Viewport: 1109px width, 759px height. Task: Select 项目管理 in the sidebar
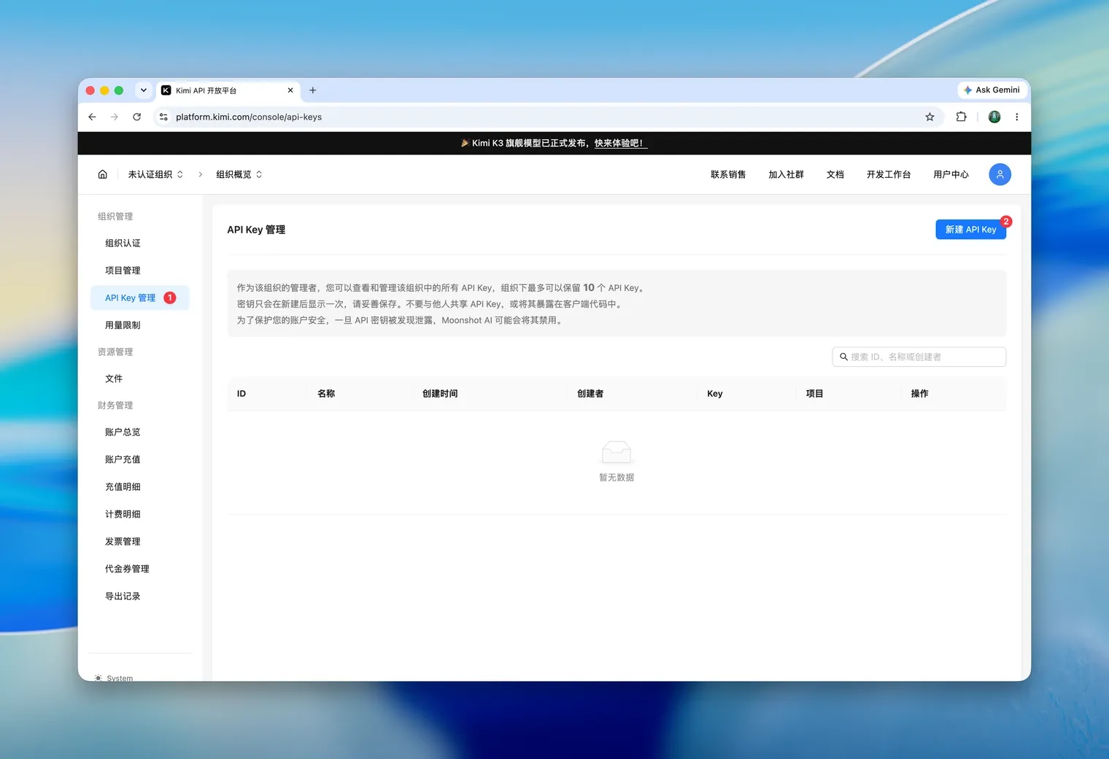[140, 270]
